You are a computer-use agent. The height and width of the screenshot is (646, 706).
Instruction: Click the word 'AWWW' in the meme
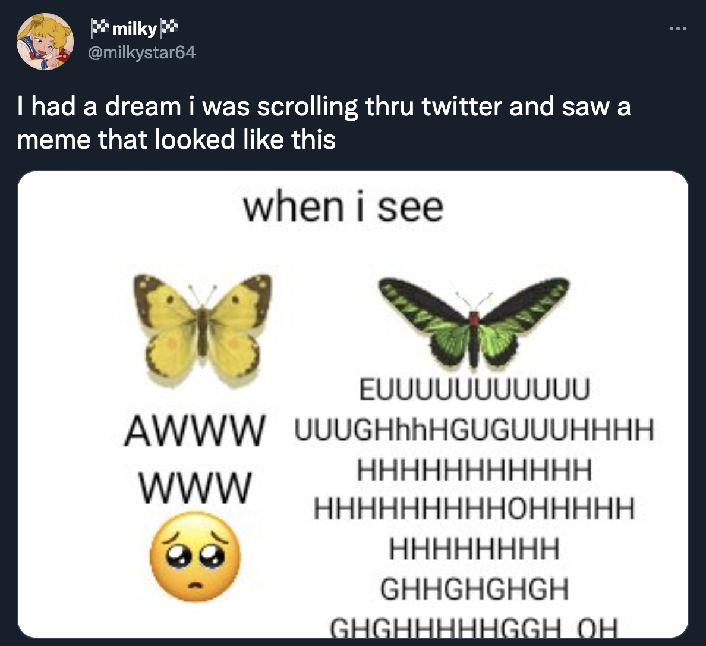pyautogui.click(x=196, y=430)
